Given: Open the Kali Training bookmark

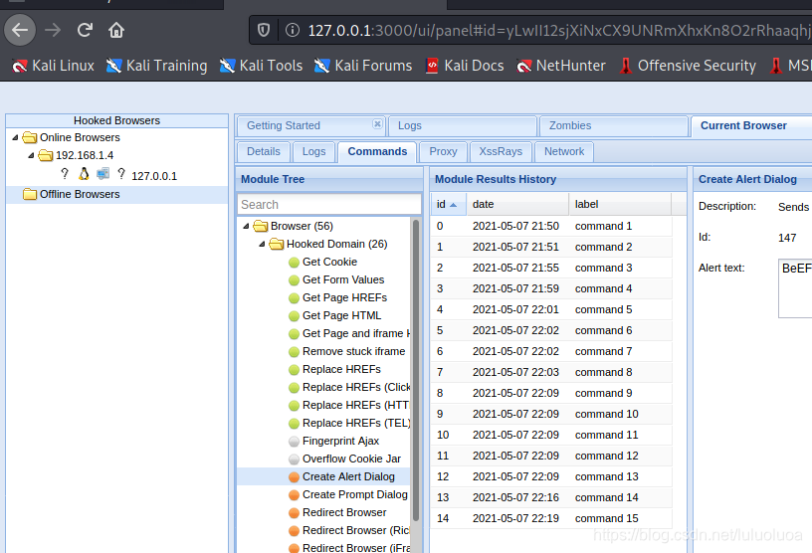Looking at the screenshot, I should [157, 66].
